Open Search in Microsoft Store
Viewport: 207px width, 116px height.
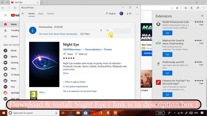(x=111, y=14)
